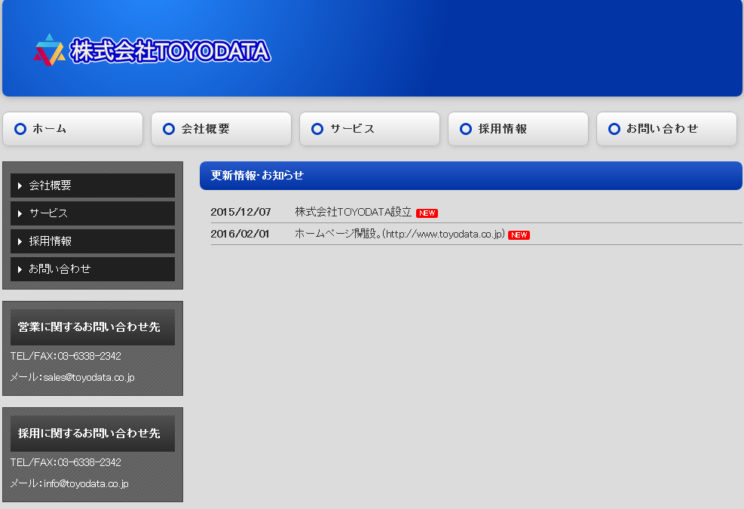The image size is (744, 509).
Task: Click the TOYODATA triangle logo icon
Action: tap(49, 50)
